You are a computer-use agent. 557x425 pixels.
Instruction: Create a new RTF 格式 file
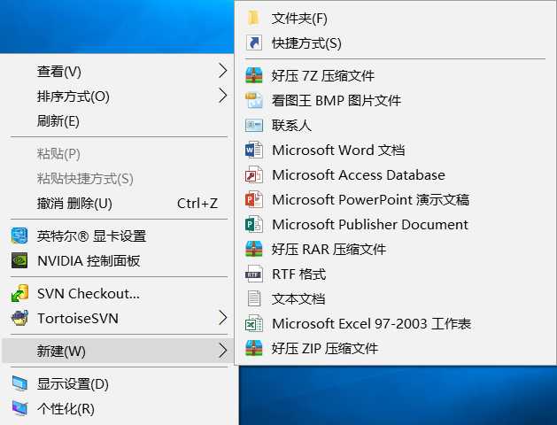[x=395, y=274]
